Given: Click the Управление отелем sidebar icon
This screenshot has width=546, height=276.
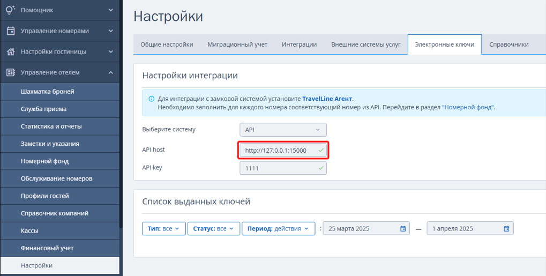Looking at the screenshot, I should tap(11, 72).
